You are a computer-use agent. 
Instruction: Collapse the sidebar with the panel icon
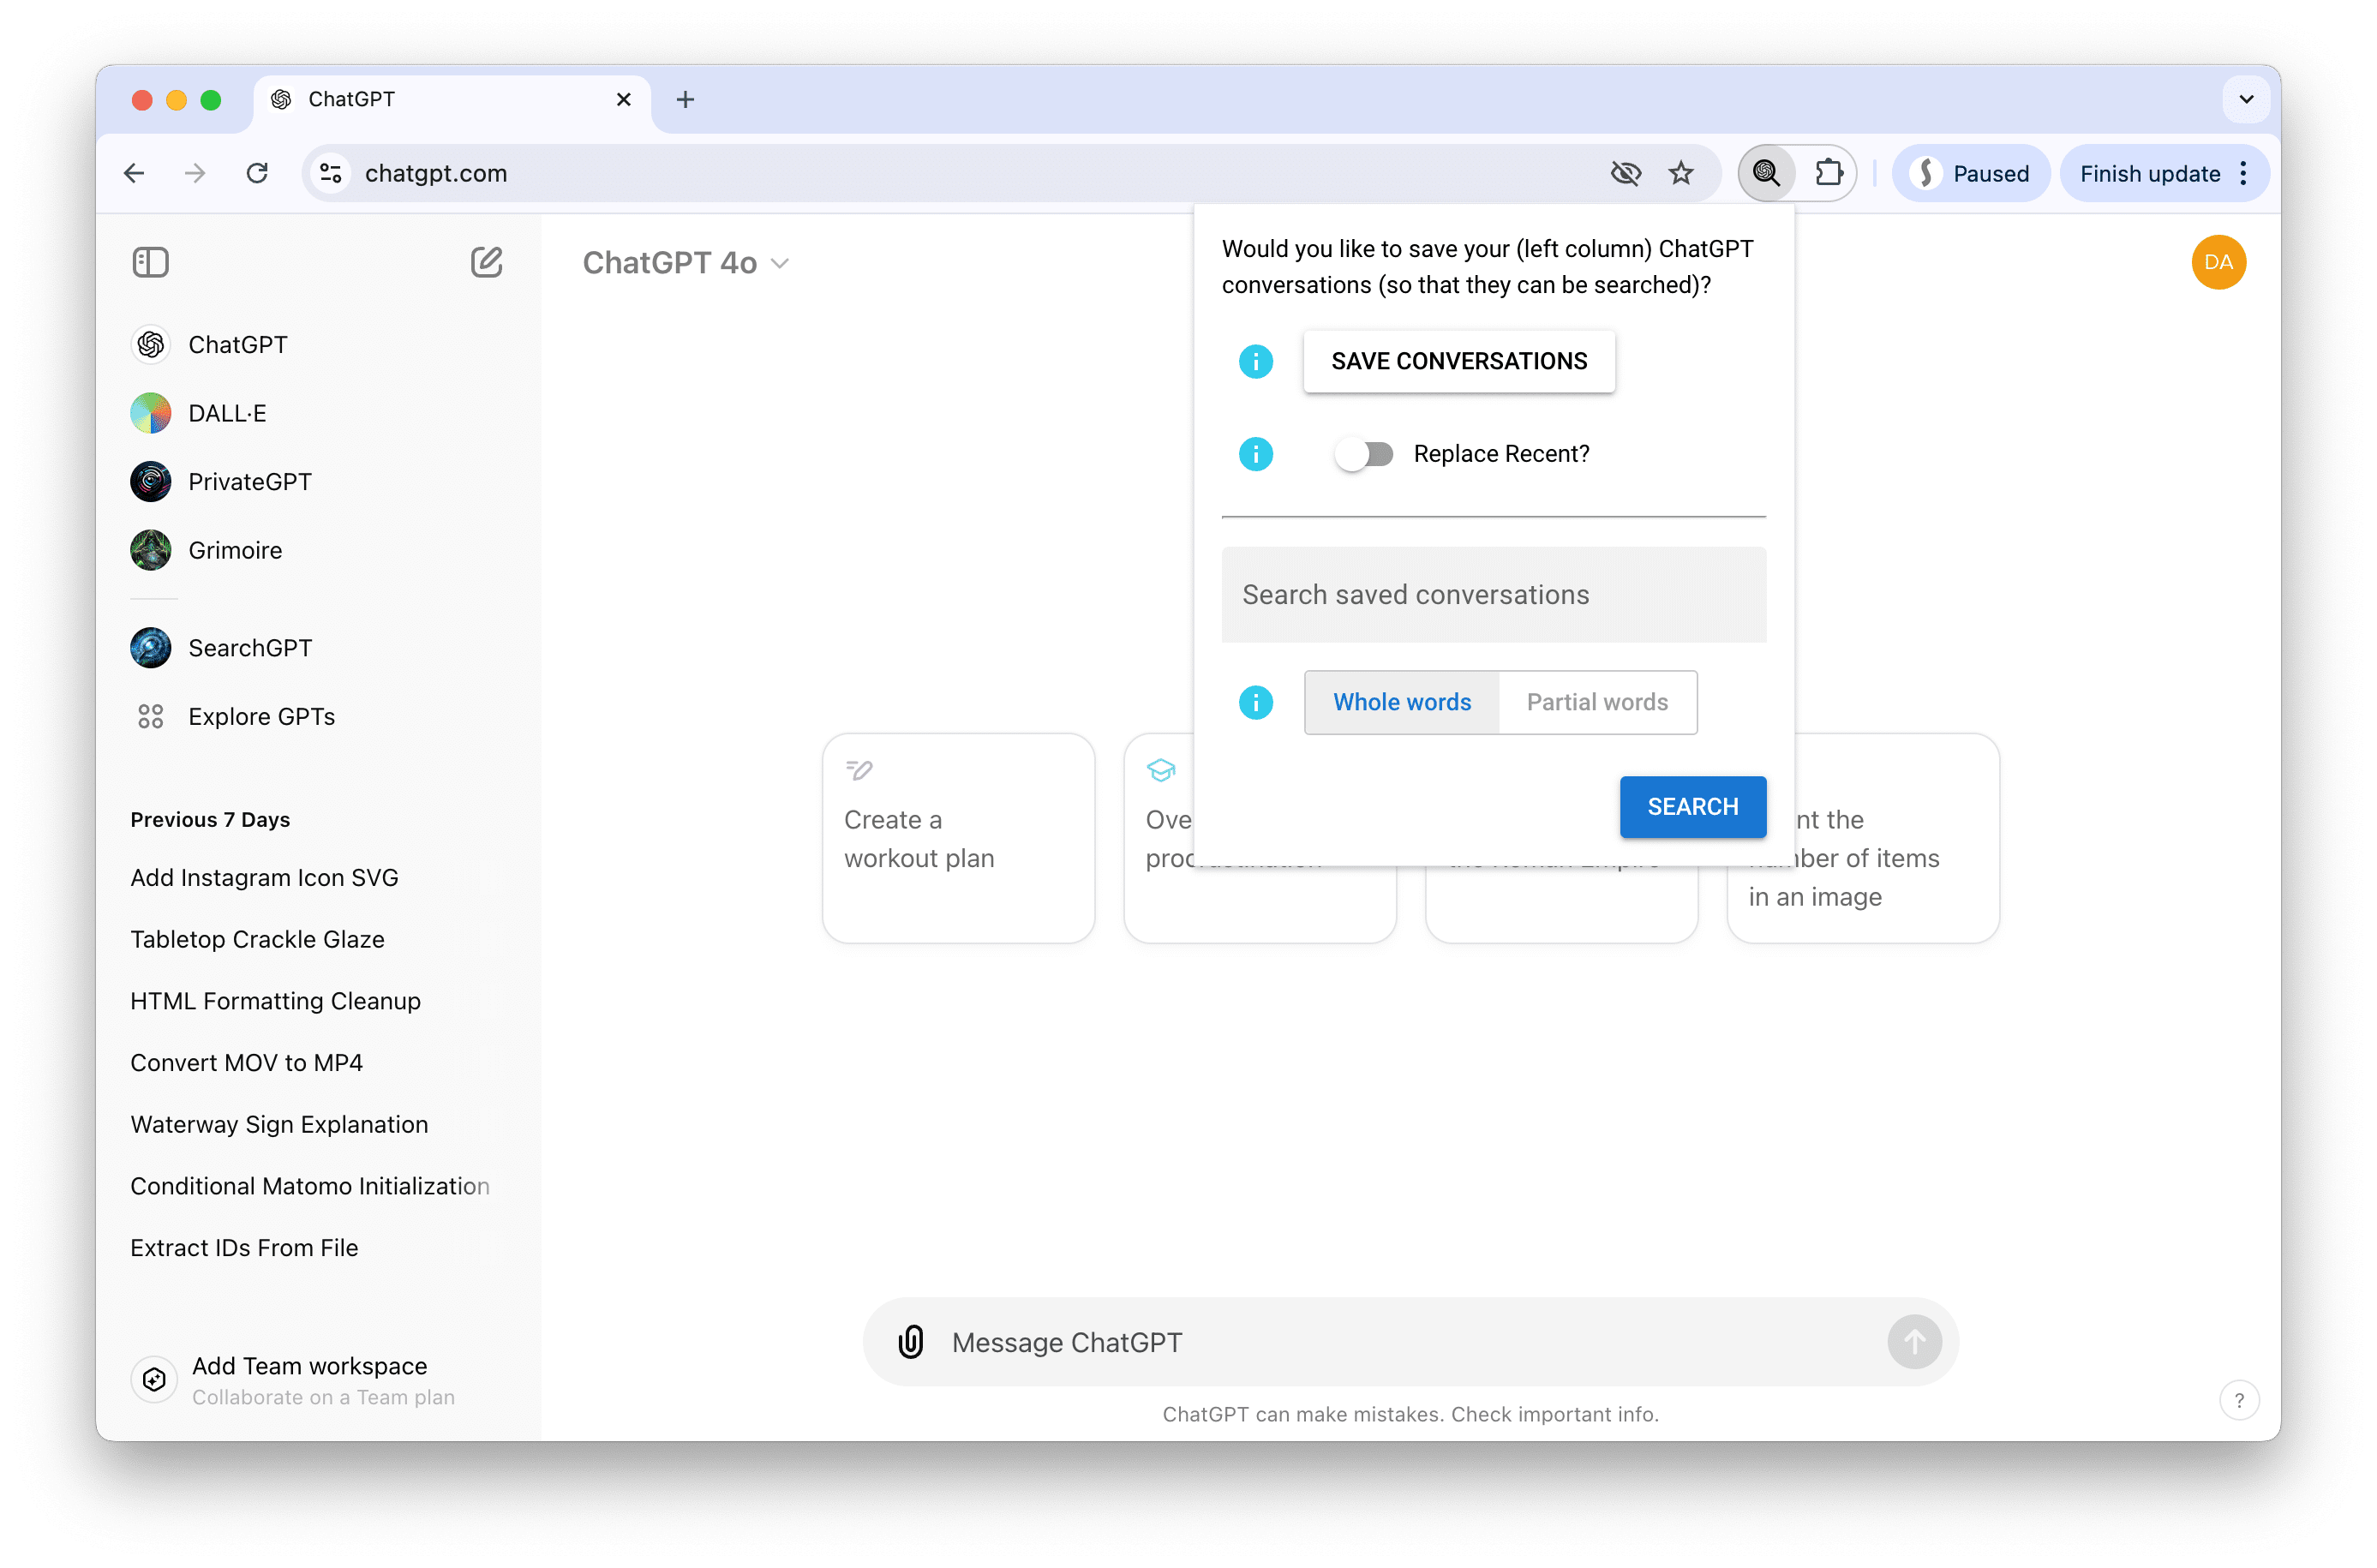[x=150, y=263]
